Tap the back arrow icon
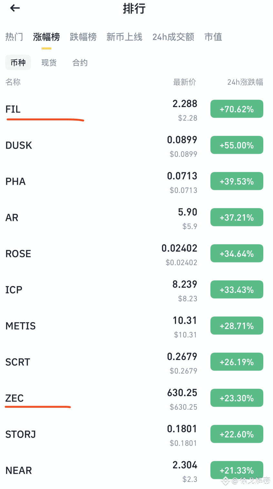 tap(15, 8)
